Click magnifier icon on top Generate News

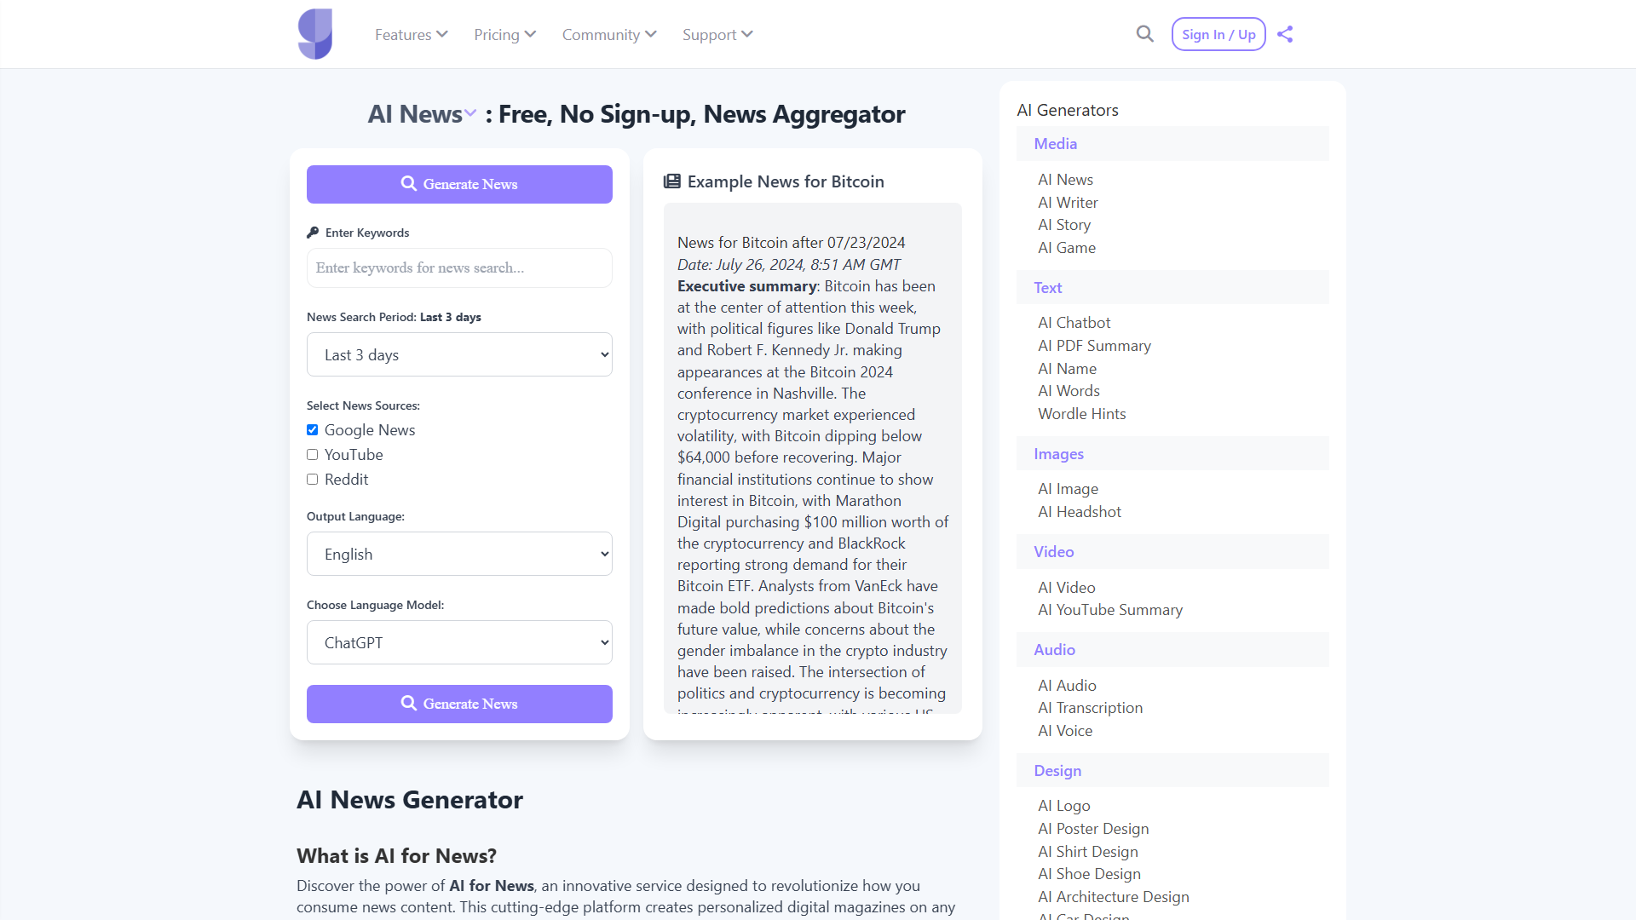click(x=409, y=184)
